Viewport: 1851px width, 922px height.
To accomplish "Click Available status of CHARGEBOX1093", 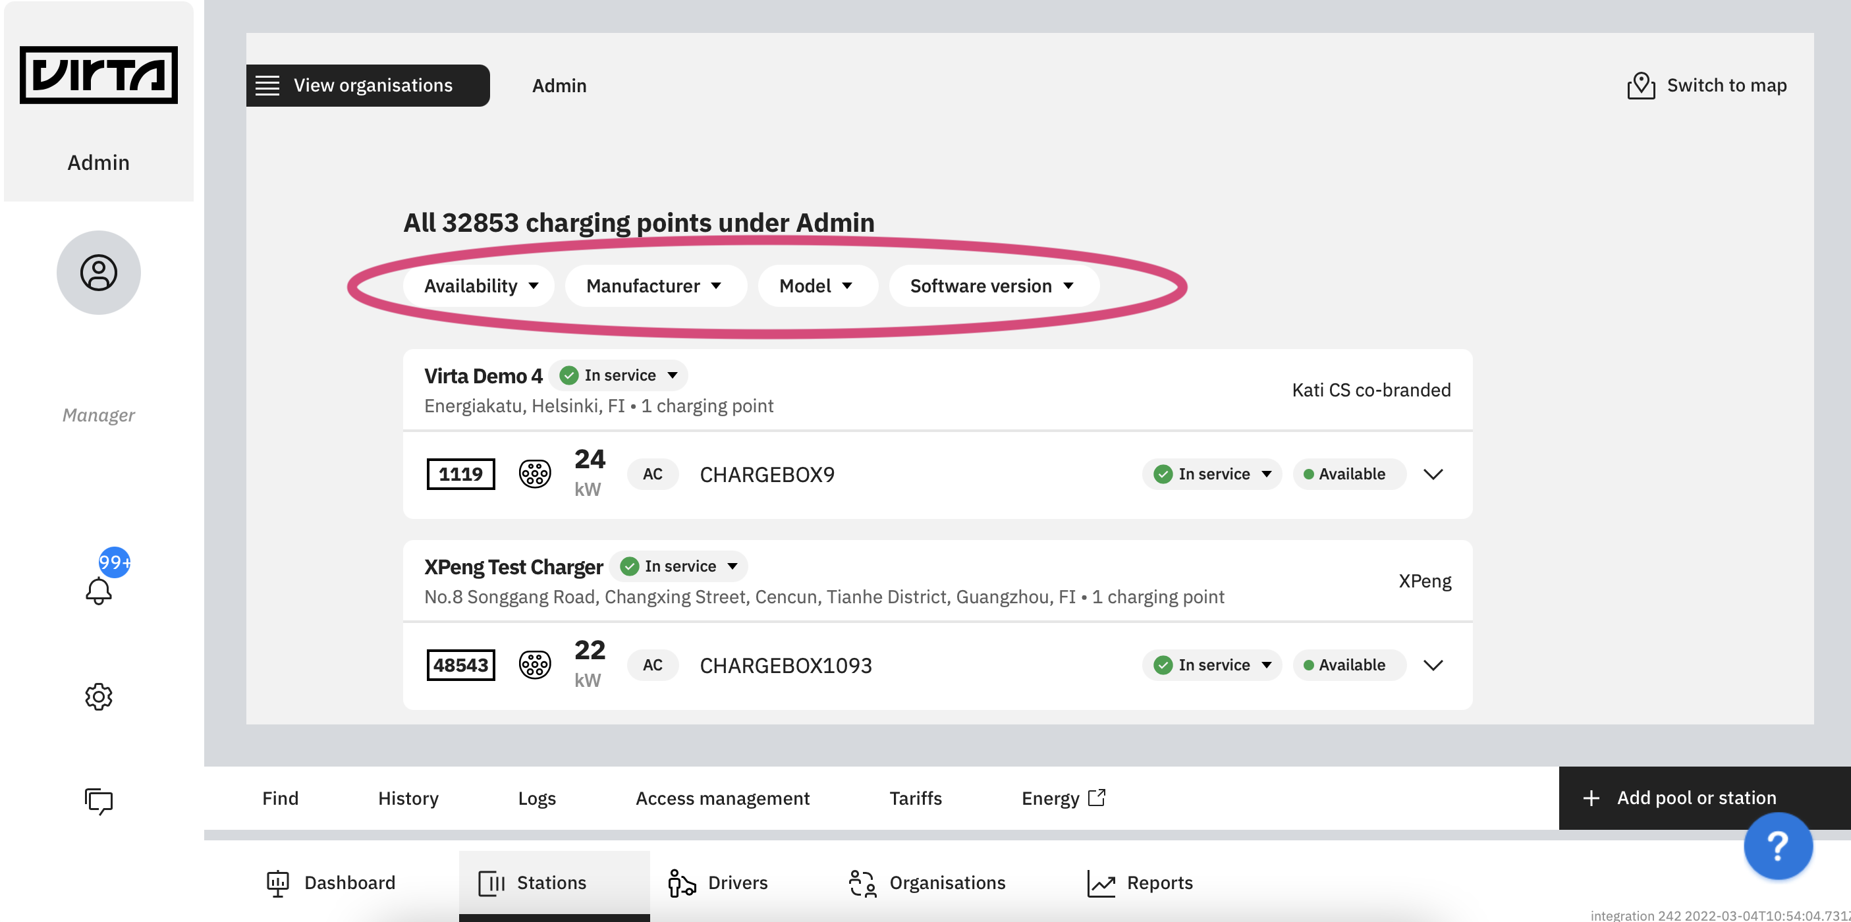I will [1350, 665].
